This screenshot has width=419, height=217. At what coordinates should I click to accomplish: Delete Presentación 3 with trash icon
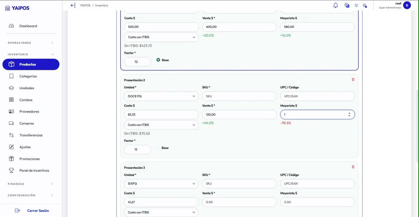coord(353,167)
